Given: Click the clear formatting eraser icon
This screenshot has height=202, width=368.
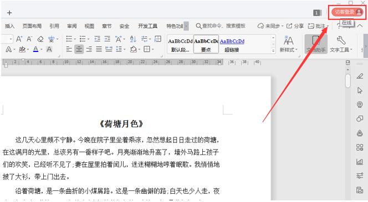Looking at the screenshot, I should click(x=40, y=39).
